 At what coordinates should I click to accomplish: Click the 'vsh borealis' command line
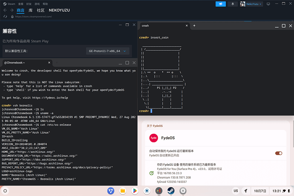[x=17, y=105]
